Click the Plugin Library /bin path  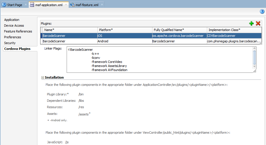[81, 94]
